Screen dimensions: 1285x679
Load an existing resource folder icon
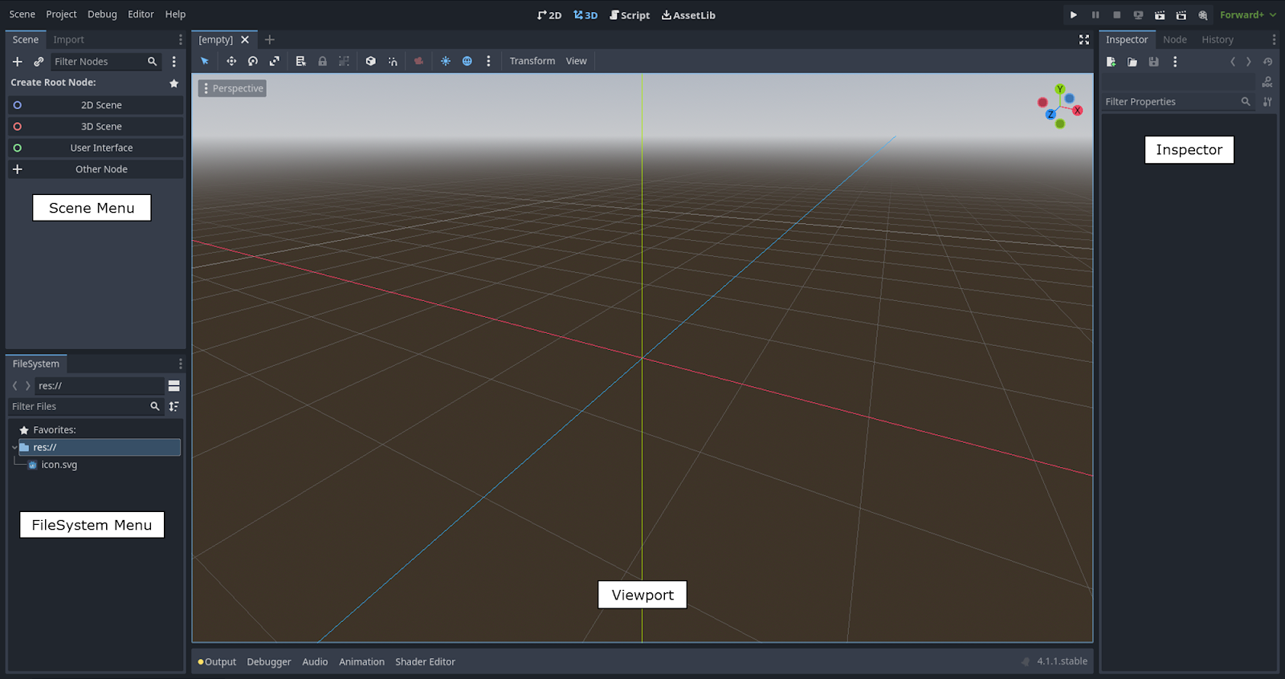[1132, 62]
